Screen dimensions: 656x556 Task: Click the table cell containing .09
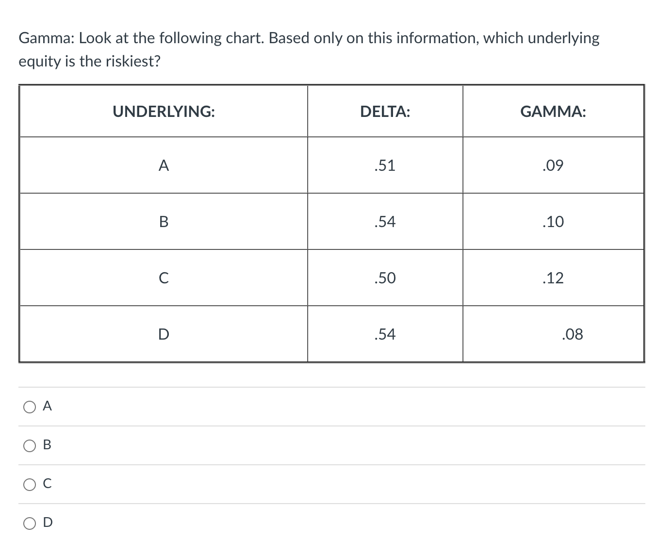coord(553,165)
